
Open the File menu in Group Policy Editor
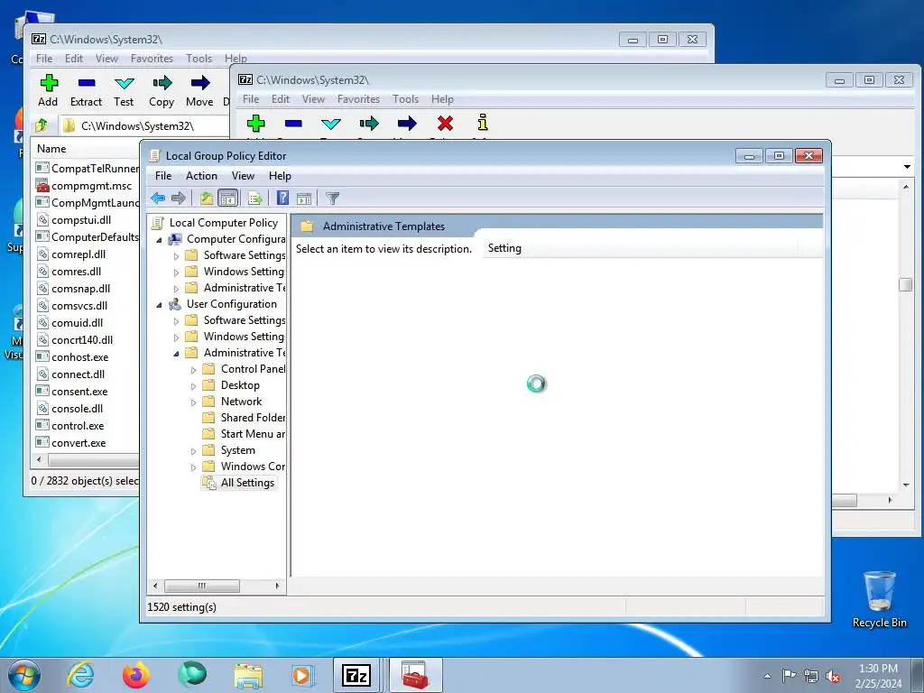point(163,176)
